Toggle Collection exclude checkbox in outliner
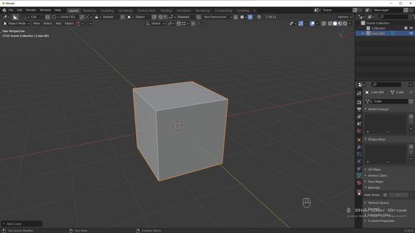Viewport: 415px width, 233px height. 406,28
